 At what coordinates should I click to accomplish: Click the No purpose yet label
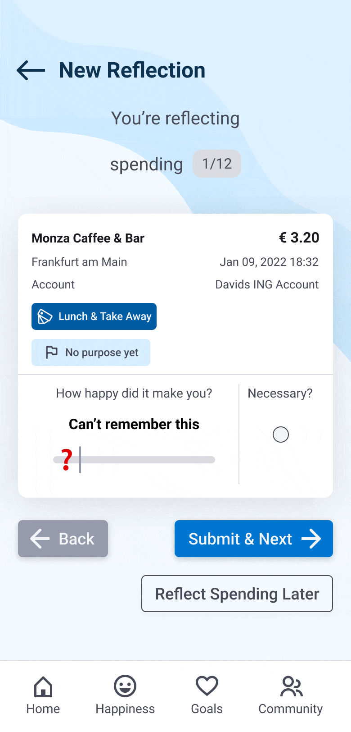102,352
